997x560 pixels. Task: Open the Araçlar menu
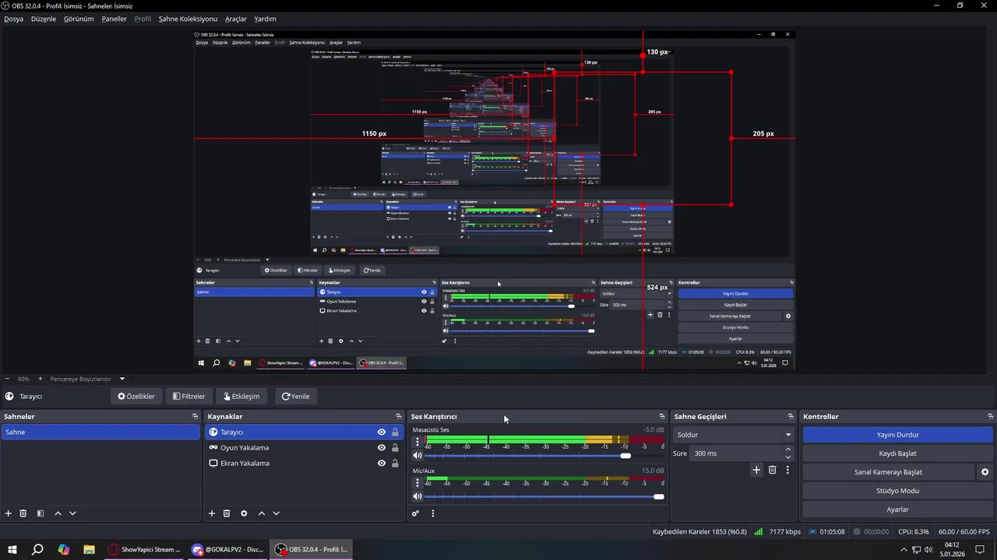coord(236,19)
